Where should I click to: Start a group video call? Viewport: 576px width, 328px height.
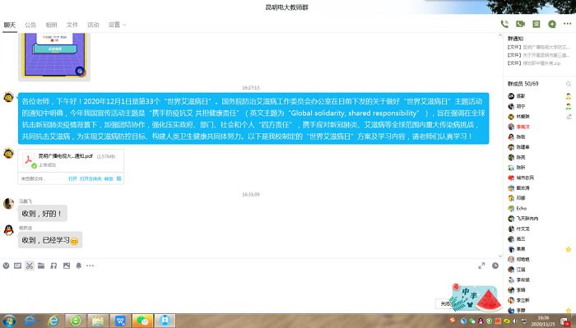click(x=520, y=24)
